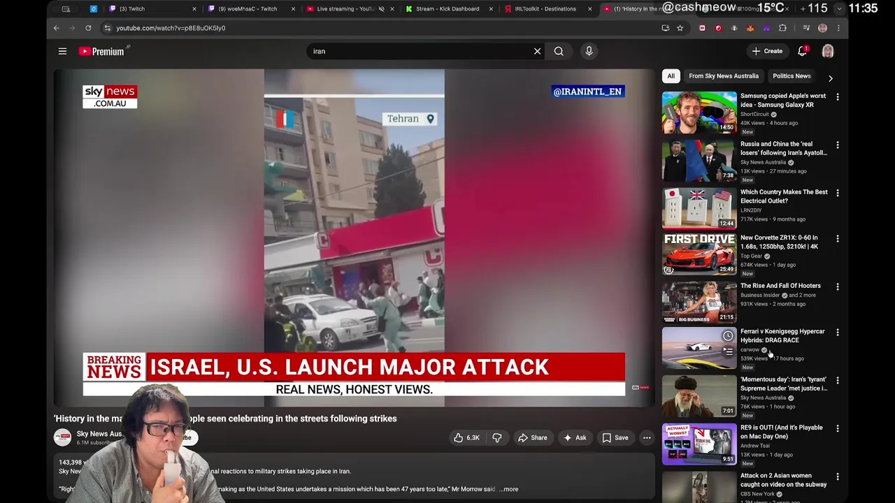Open options for Momentous day video

pos(837,381)
